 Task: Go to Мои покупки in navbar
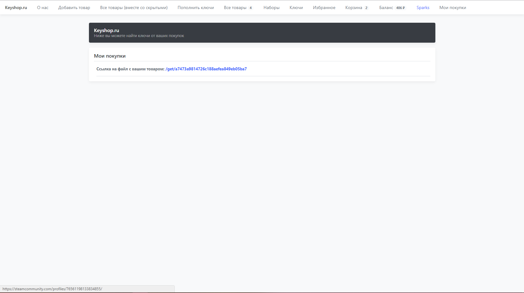pos(453,7)
